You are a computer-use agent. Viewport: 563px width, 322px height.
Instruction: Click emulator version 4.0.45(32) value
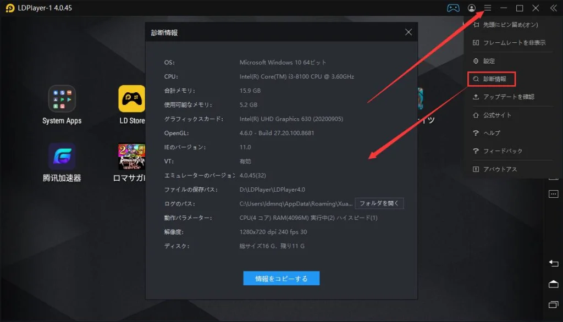[253, 175]
